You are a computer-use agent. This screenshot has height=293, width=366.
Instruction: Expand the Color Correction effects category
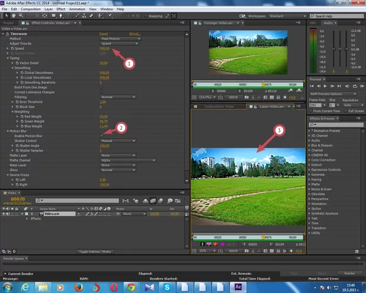click(325, 160)
